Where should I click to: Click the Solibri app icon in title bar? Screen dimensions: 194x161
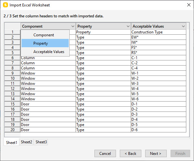click(x=5, y=5)
